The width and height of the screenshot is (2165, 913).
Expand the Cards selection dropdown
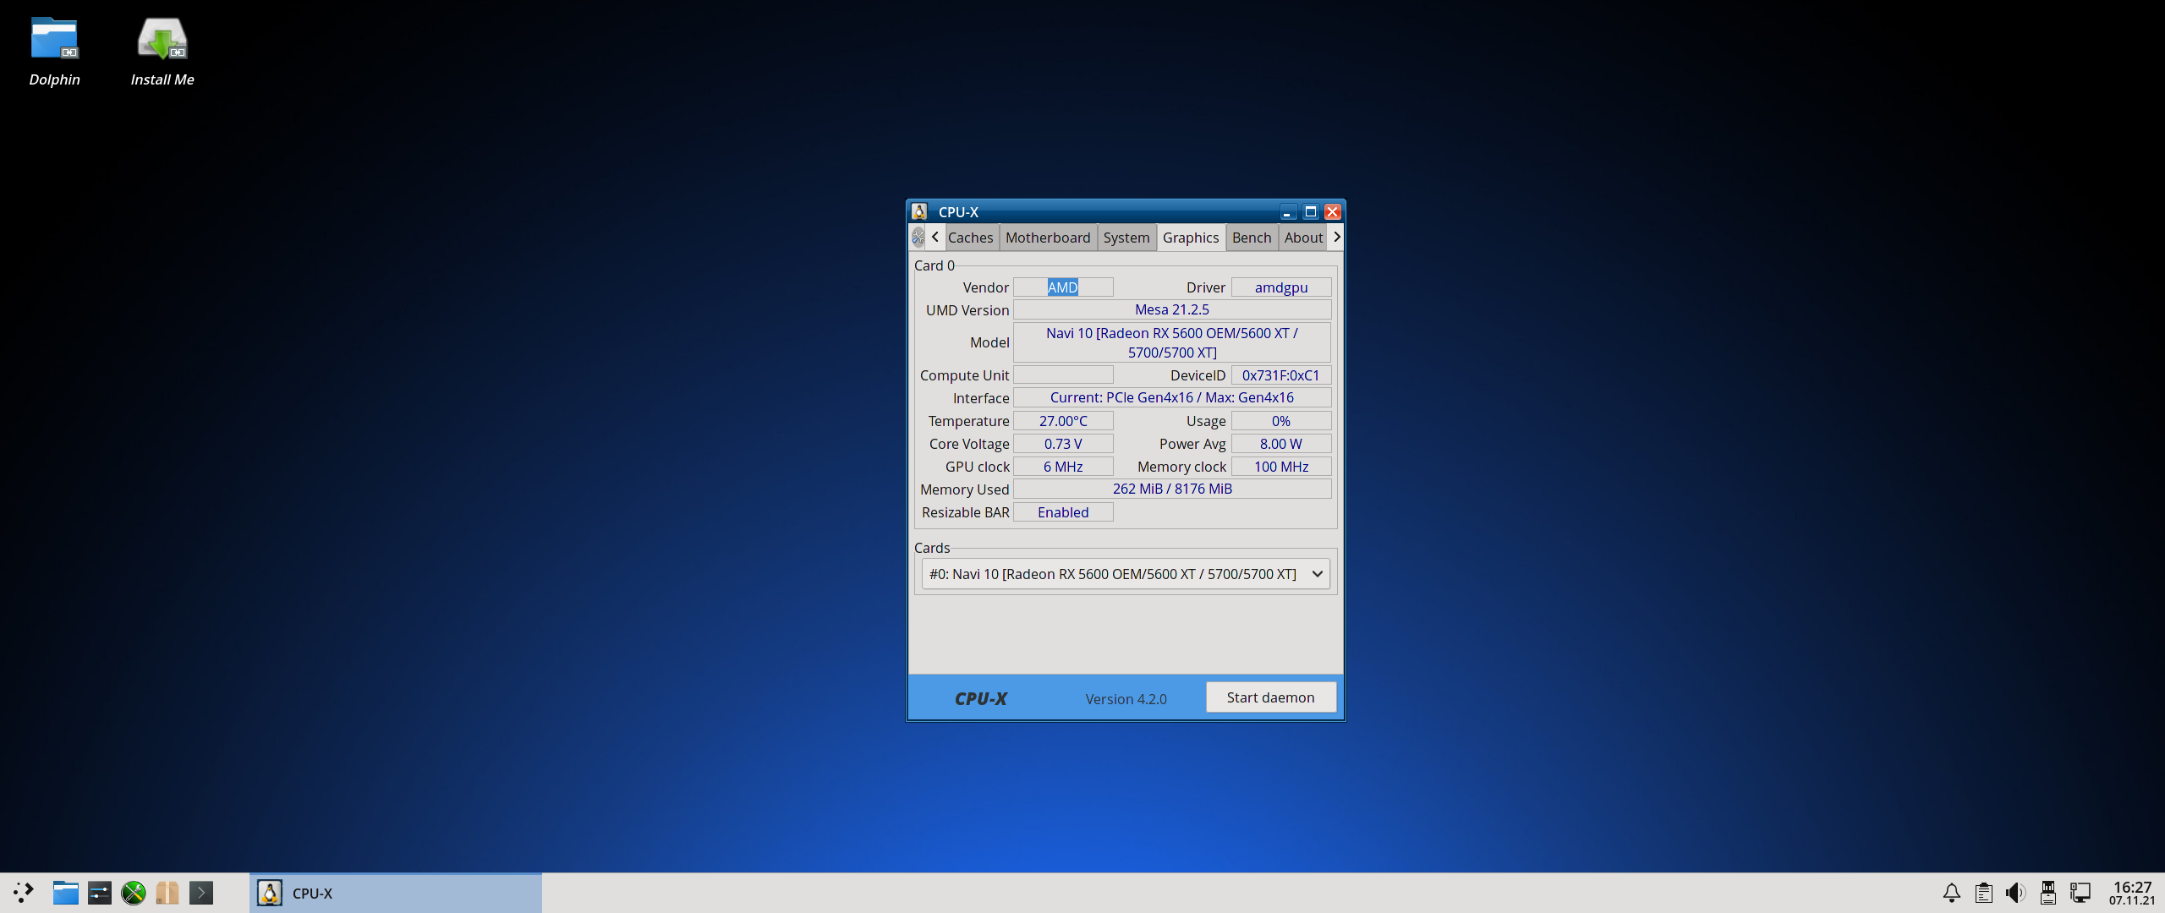coord(1125,574)
